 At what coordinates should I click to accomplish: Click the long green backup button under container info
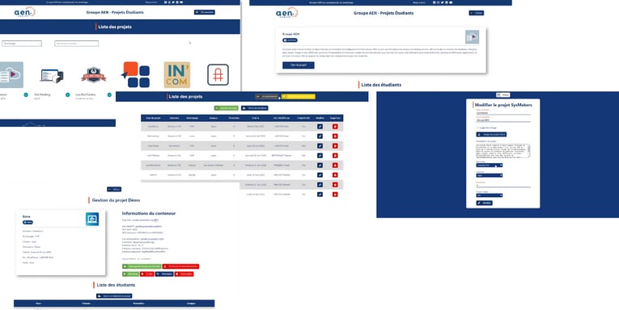click(142, 266)
